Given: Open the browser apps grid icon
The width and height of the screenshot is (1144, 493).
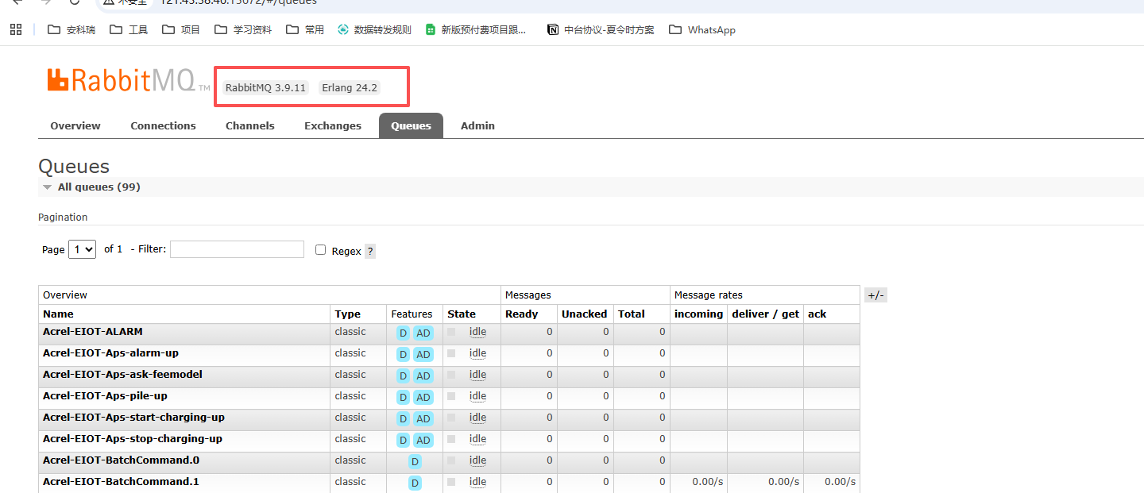Looking at the screenshot, I should (15, 29).
